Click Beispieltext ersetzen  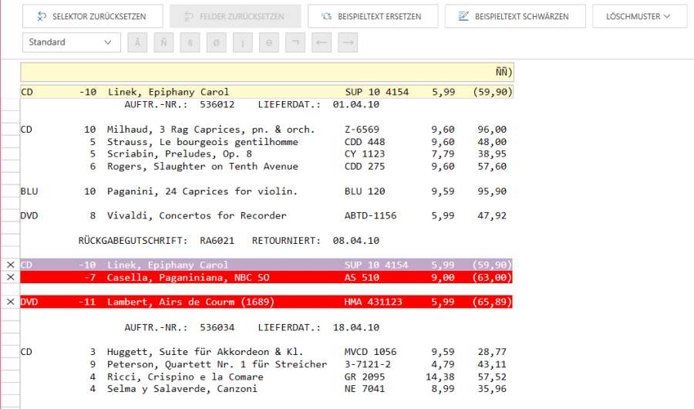(x=372, y=16)
